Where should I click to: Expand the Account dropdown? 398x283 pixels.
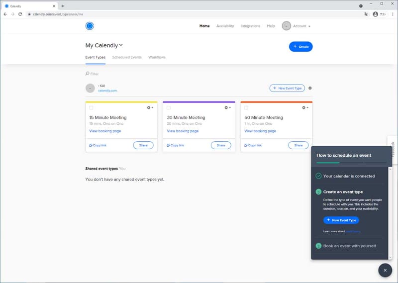[x=301, y=26]
